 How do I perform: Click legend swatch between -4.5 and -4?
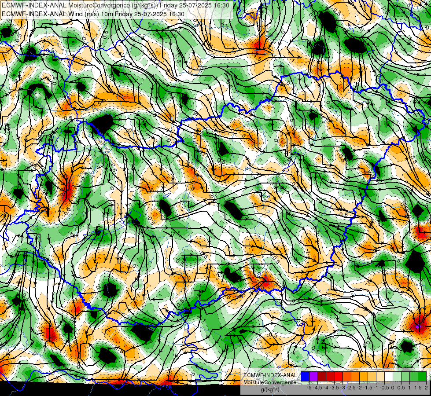[x=322, y=377]
